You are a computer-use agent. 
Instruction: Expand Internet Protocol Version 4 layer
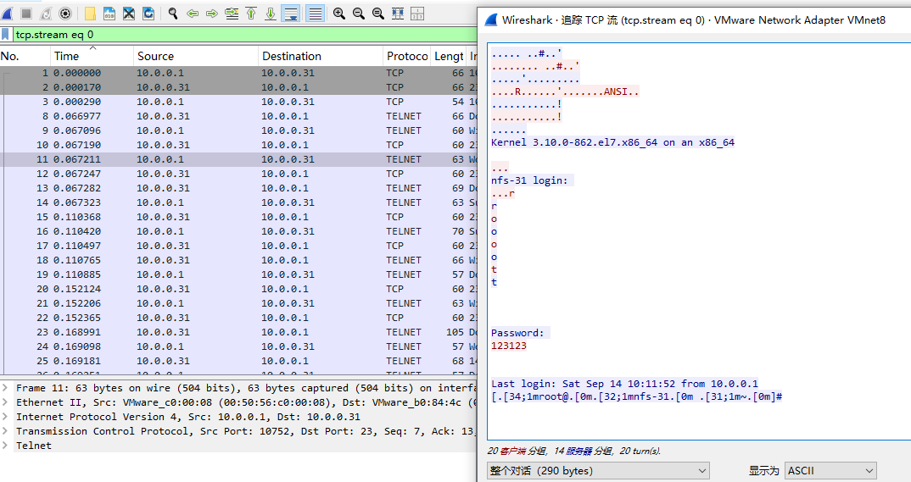pyautogui.click(x=6, y=417)
